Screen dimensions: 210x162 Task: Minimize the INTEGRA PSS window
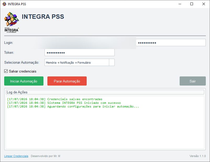tap(180, 4)
